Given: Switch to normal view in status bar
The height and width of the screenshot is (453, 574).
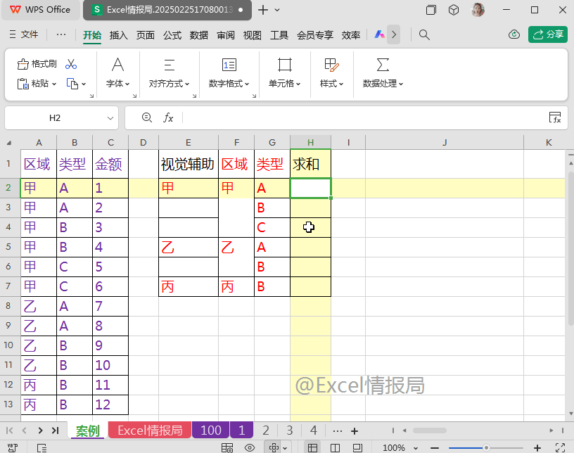Looking at the screenshot, I should coord(312,447).
